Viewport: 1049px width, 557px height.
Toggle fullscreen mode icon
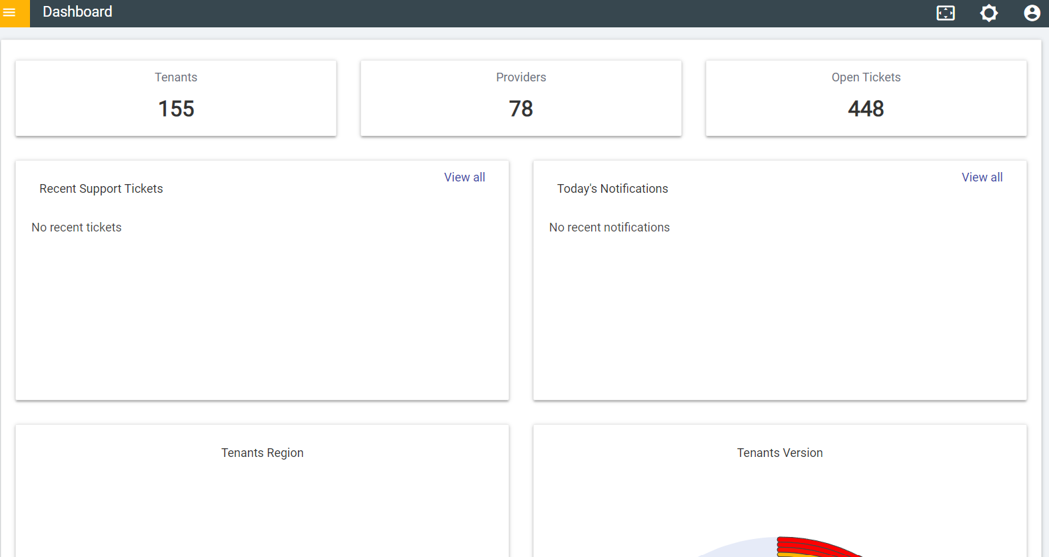[x=946, y=13]
